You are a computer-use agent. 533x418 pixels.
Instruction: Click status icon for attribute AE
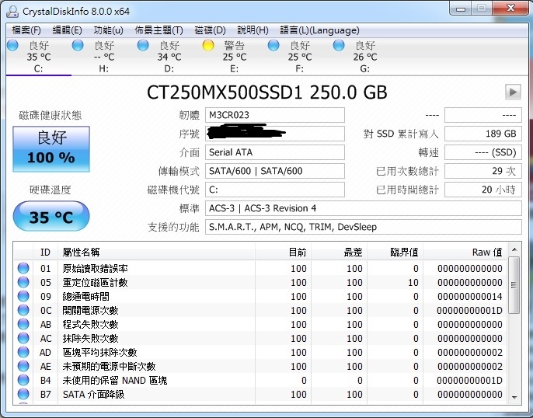23,366
